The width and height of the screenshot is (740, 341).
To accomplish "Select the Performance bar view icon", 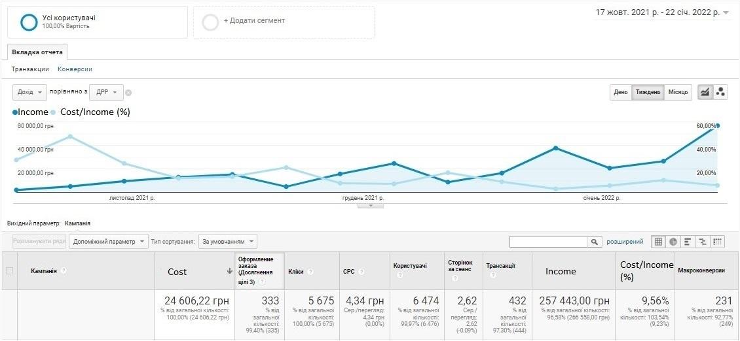I will (688, 242).
